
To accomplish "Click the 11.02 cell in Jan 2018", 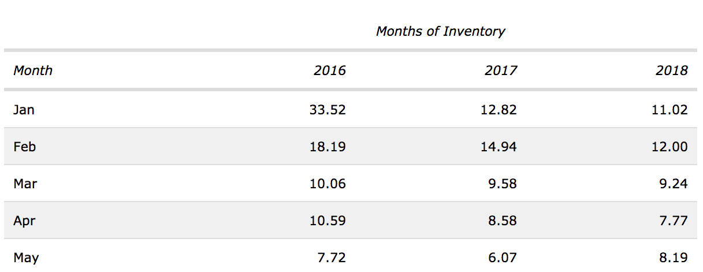I will pos(669,110).
